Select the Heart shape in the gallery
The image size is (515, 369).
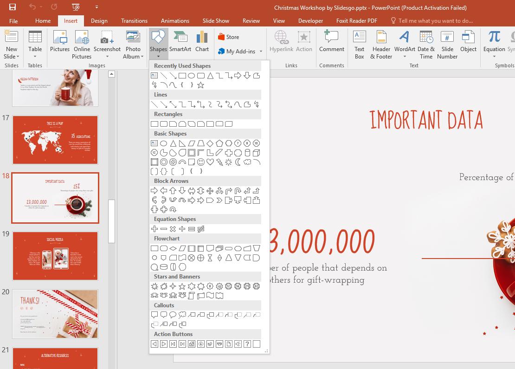click(210, 162)
